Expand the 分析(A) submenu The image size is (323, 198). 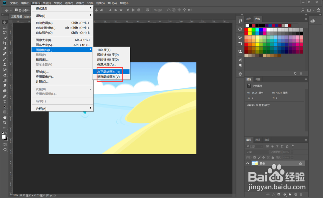(62, 109)
